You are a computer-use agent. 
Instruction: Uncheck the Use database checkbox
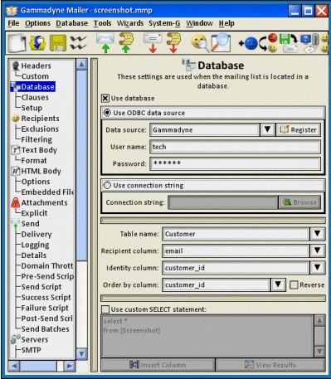(x=105, y=99)
